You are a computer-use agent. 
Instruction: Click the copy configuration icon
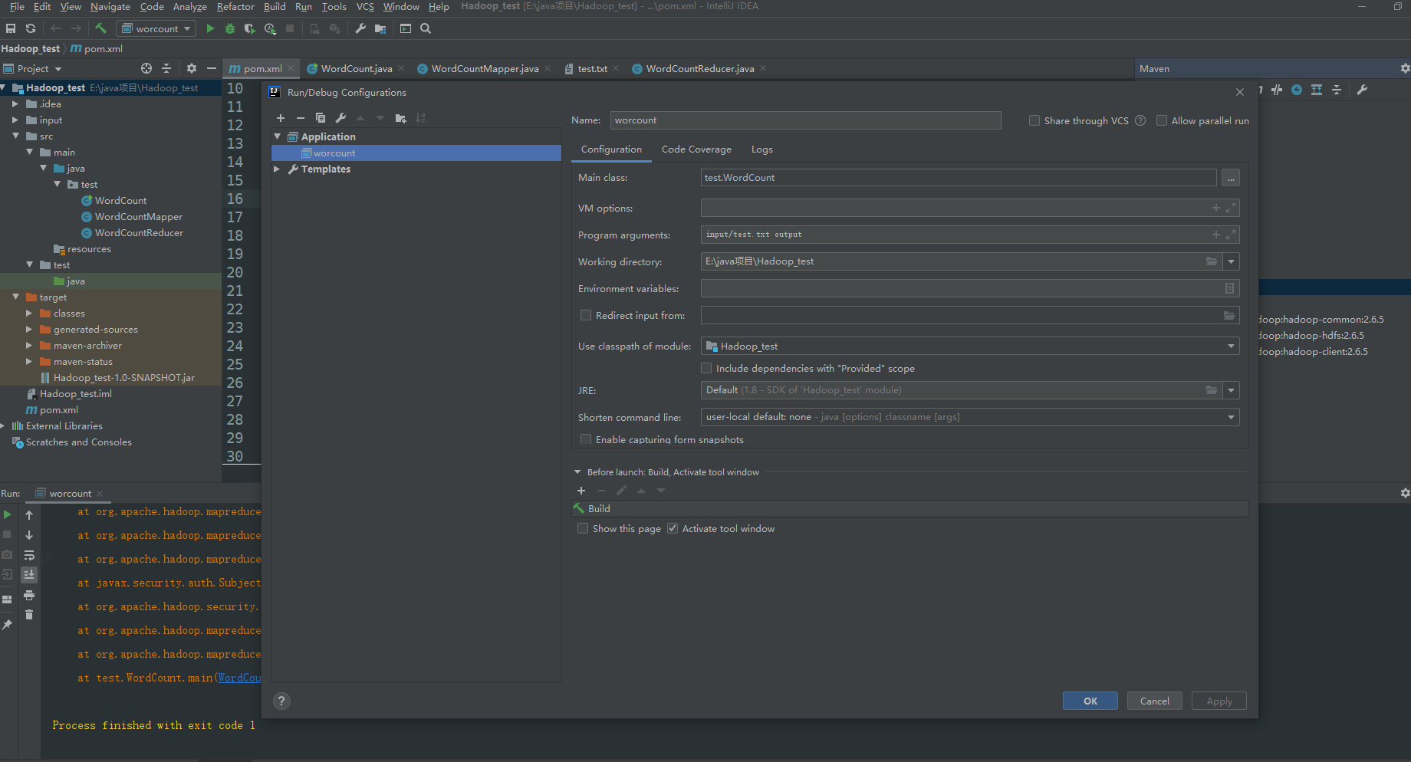321,118
